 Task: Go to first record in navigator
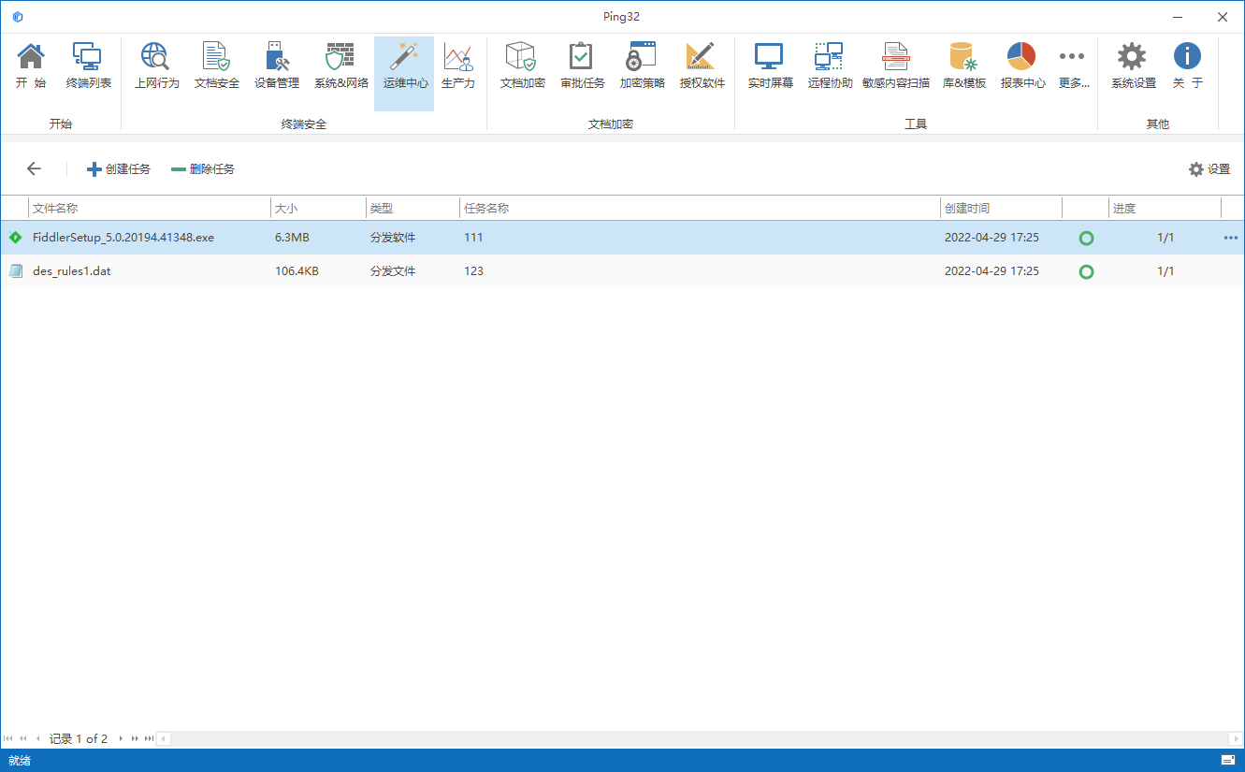coord(8,738)
